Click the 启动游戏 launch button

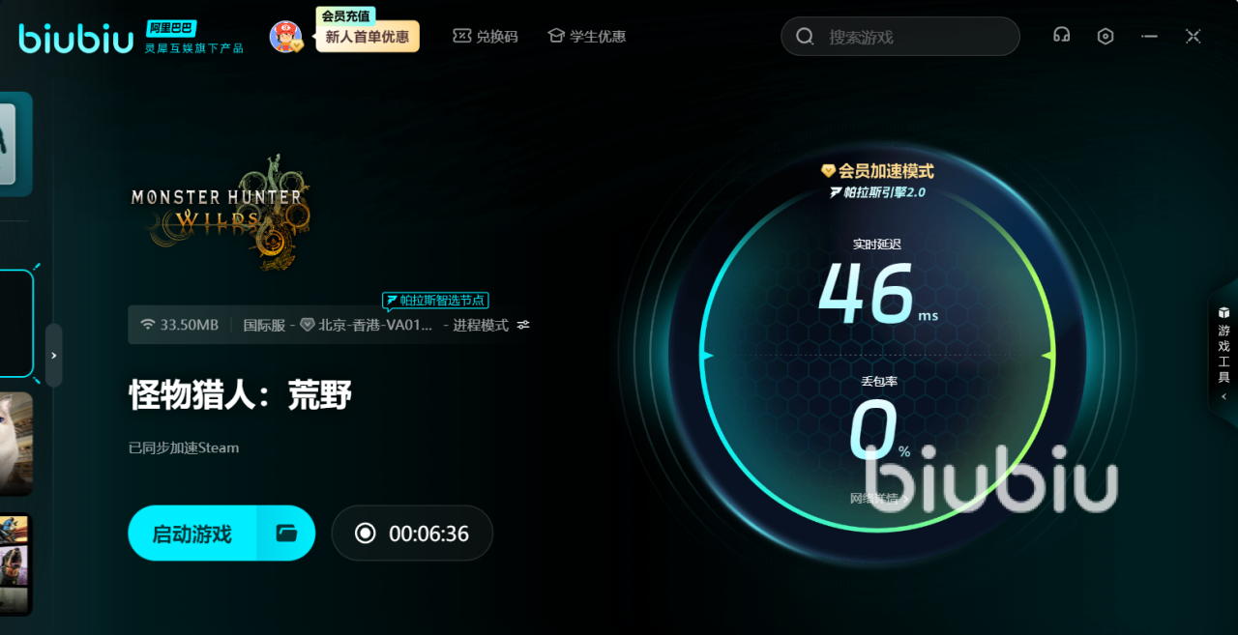click(192, 534)
